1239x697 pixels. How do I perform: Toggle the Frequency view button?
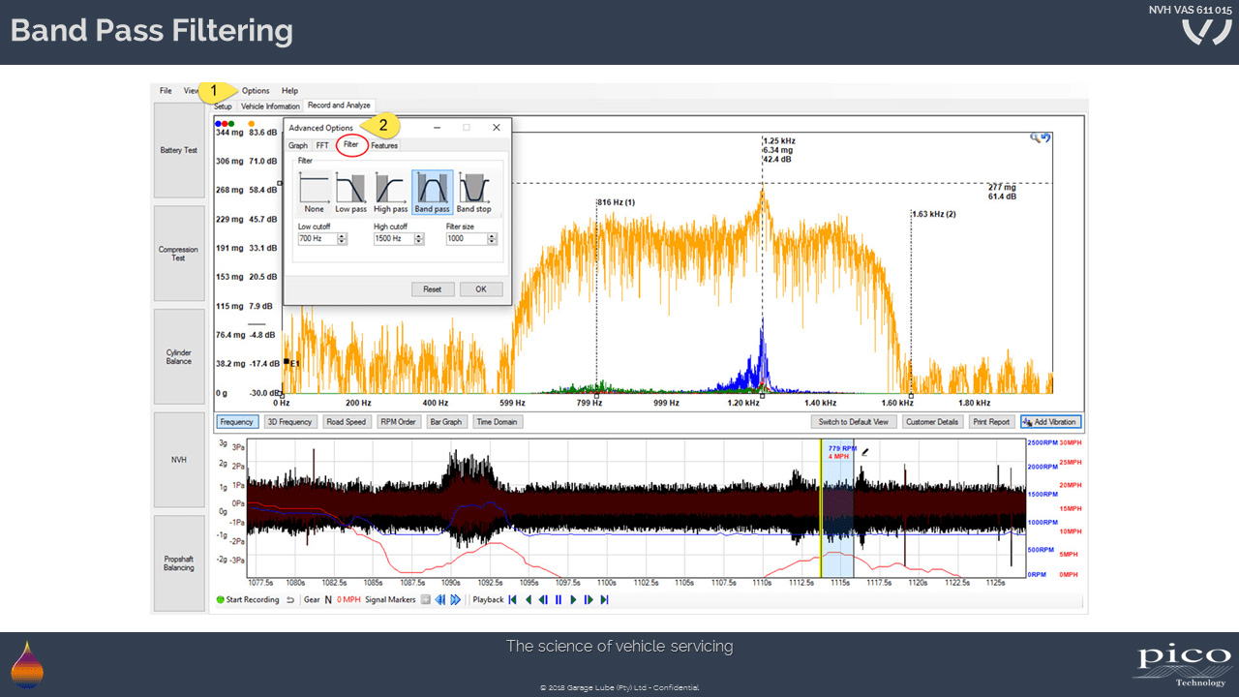click(x=236, y=422)
